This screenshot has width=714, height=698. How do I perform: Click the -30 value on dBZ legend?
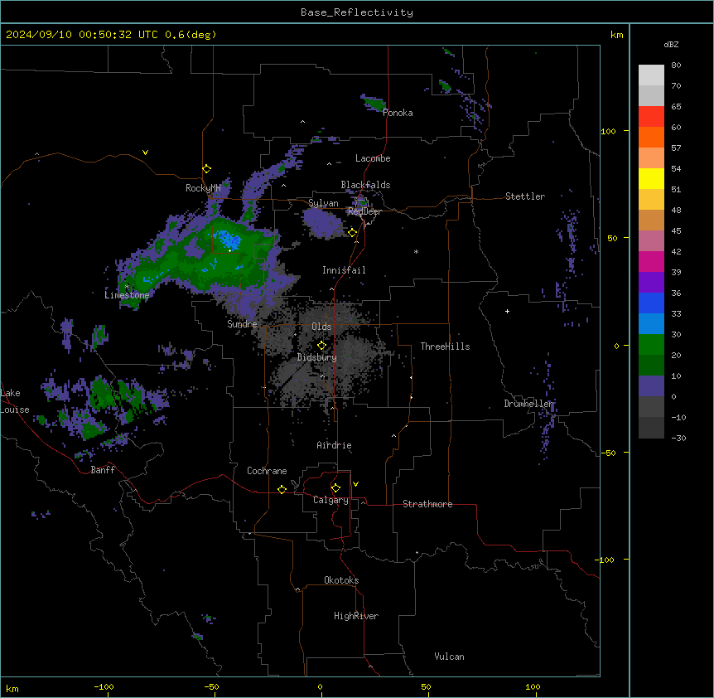tap(678, 438)
